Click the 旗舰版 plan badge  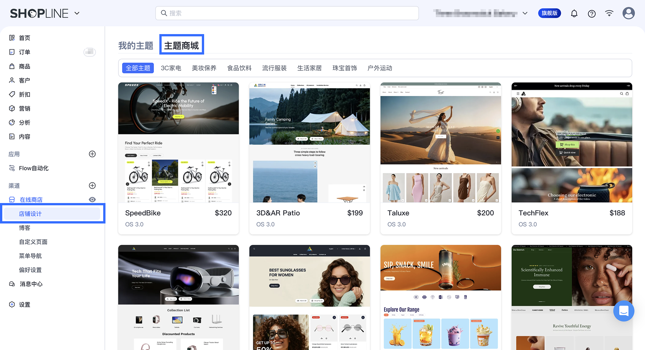549,13
